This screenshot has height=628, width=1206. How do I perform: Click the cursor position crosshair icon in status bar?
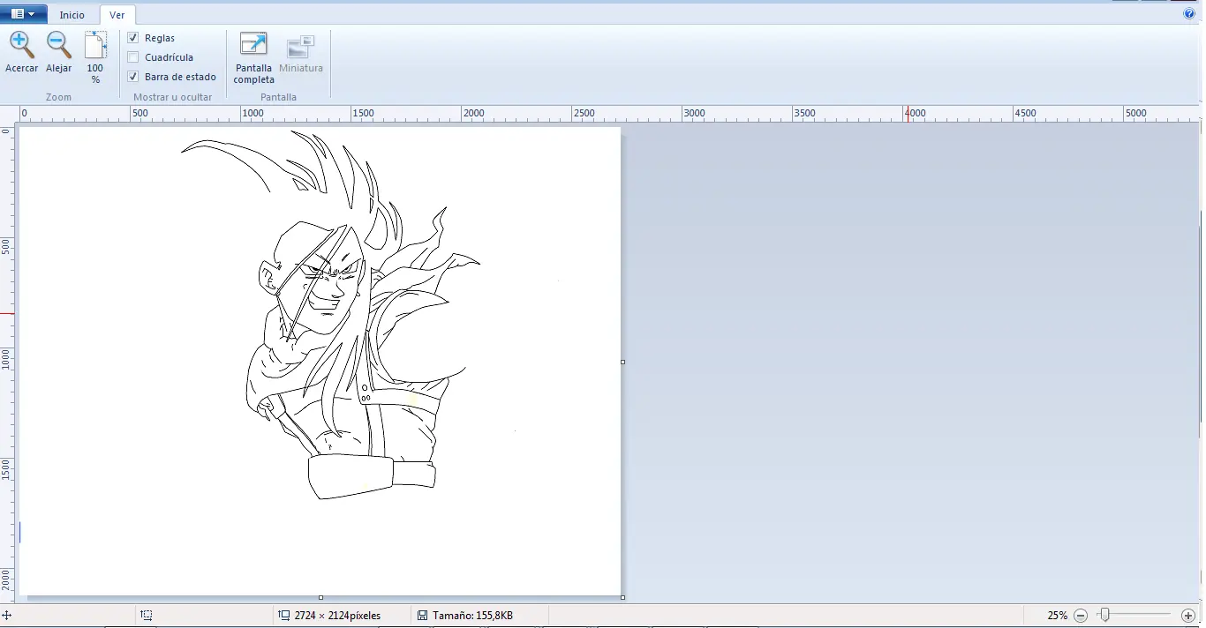point(7,616)
